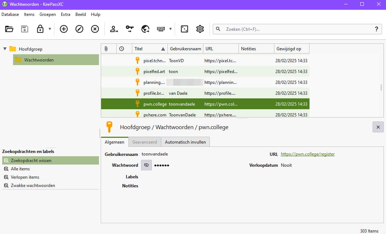Open the lock database dropdown arrow
The image size is (386, 234).
tap(50, 29)
